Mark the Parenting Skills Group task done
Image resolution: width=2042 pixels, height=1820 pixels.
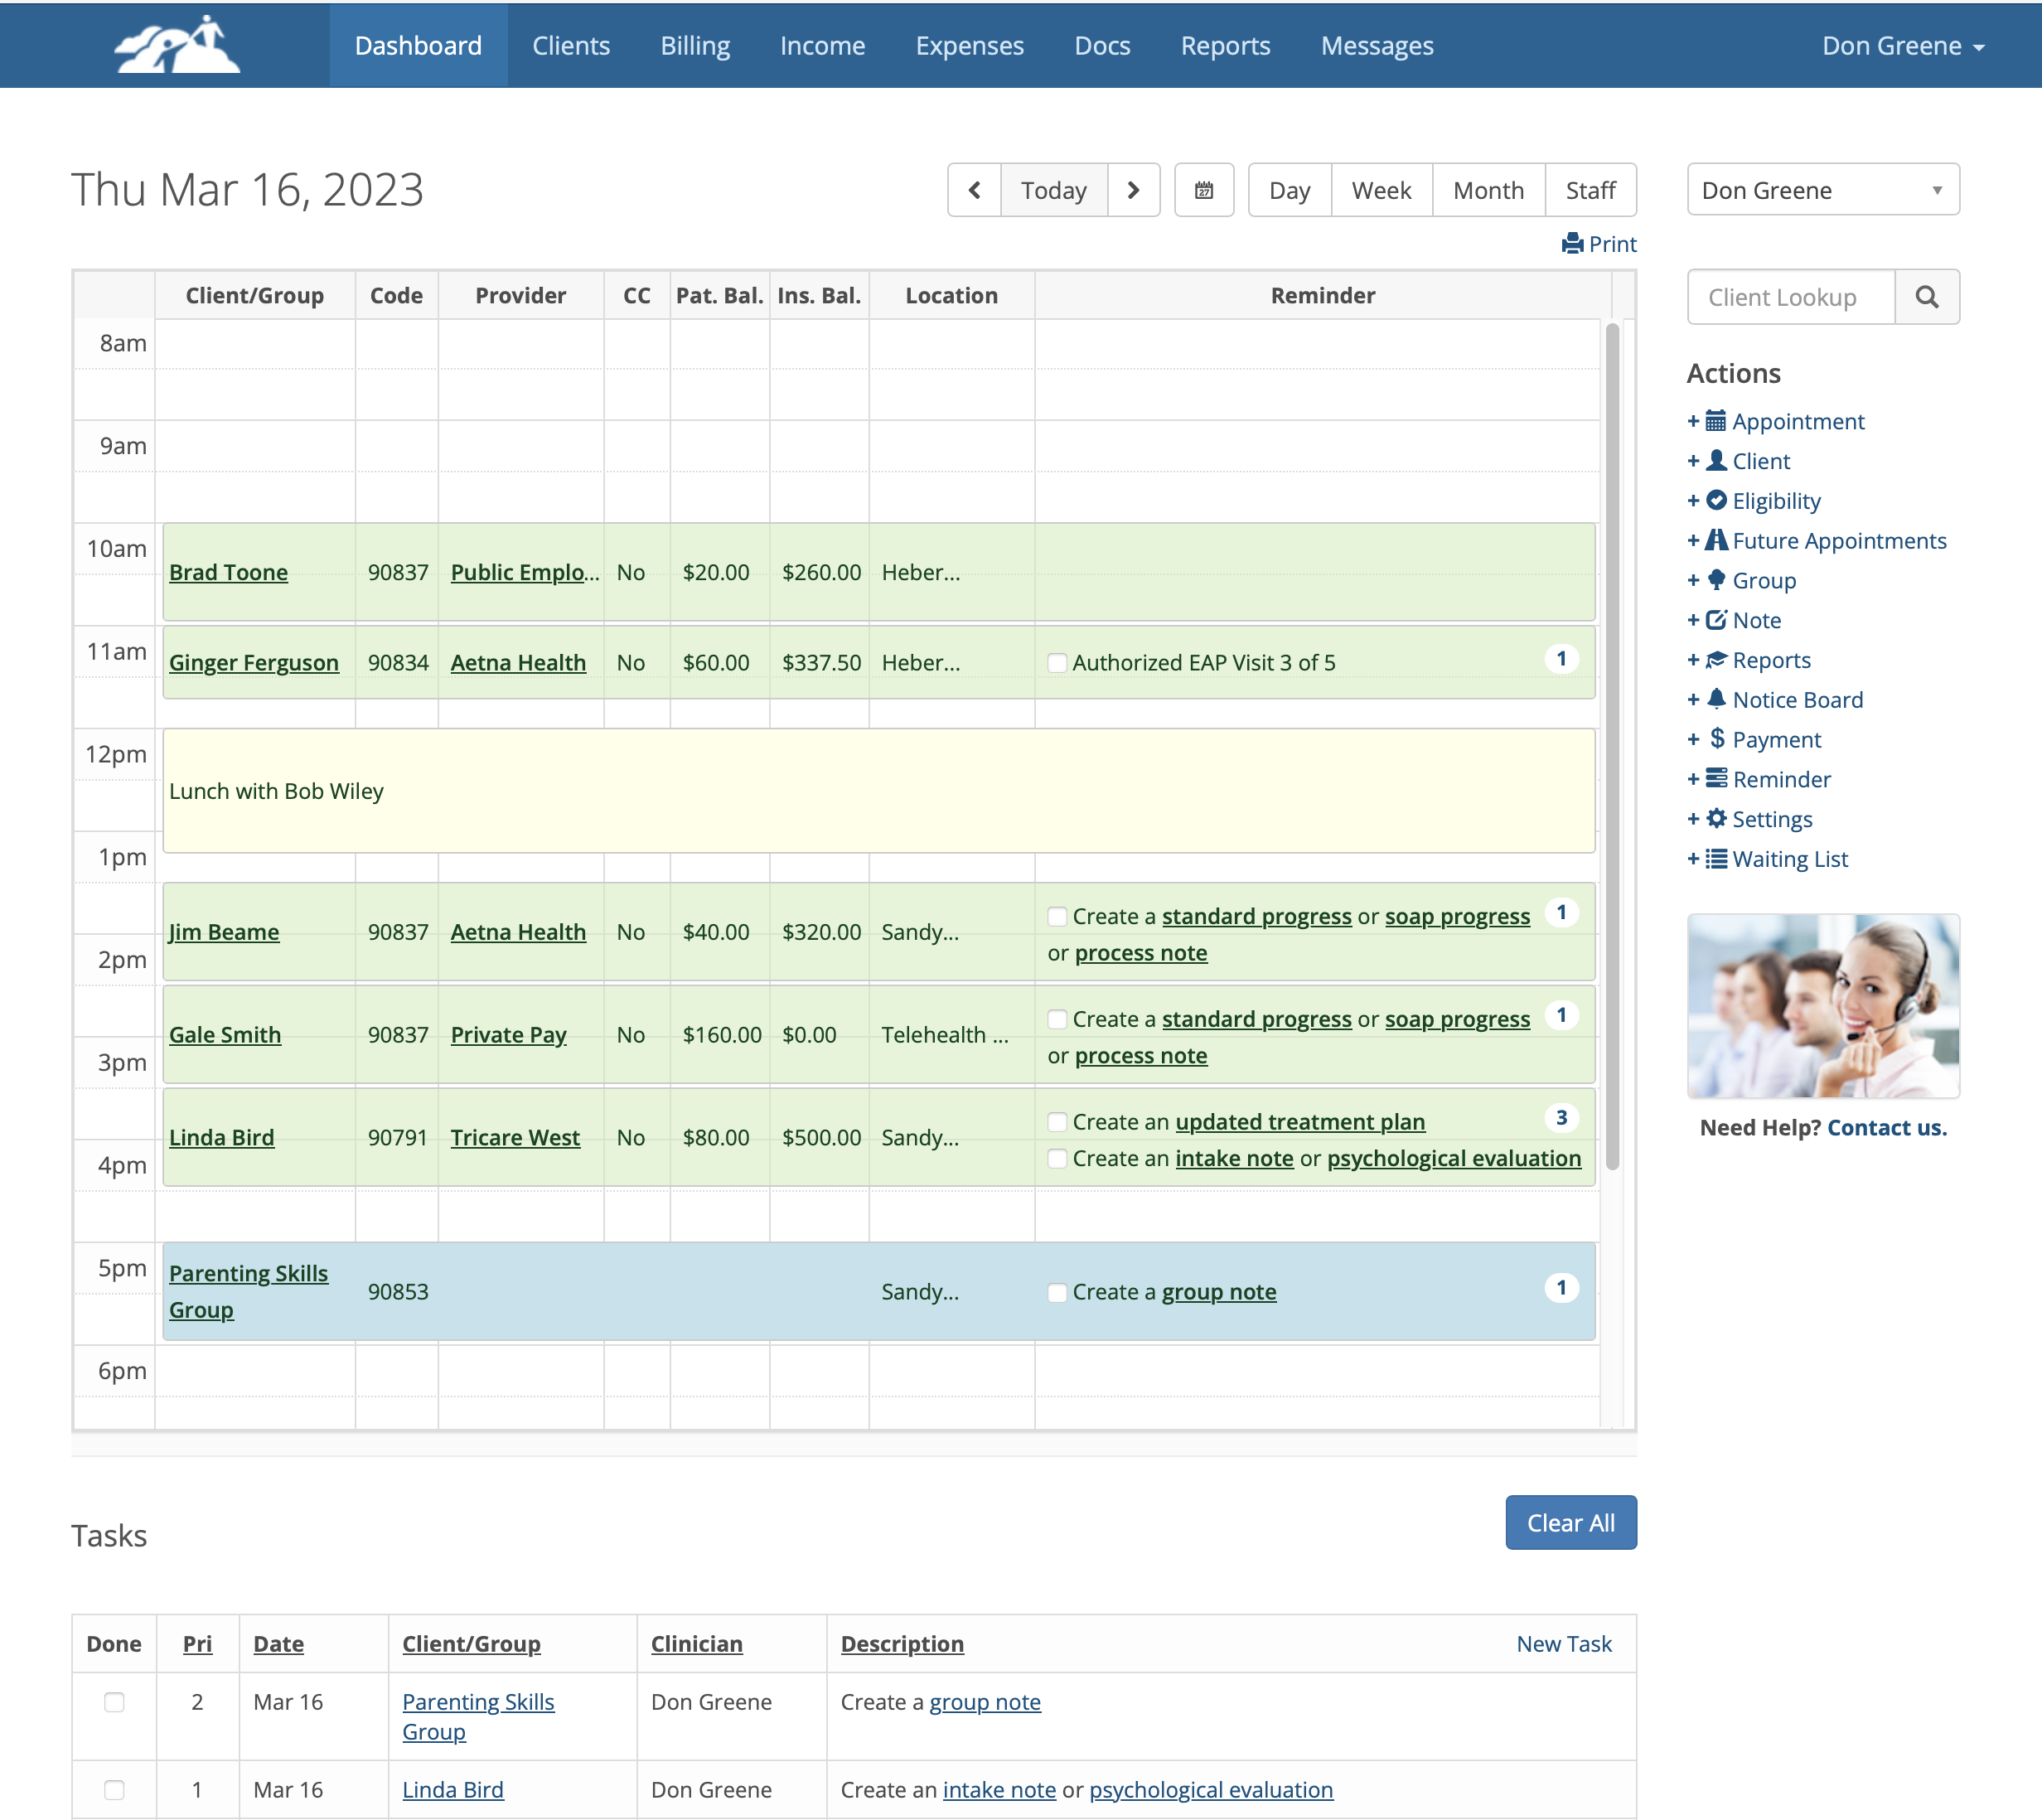[x=114, y=1702]
